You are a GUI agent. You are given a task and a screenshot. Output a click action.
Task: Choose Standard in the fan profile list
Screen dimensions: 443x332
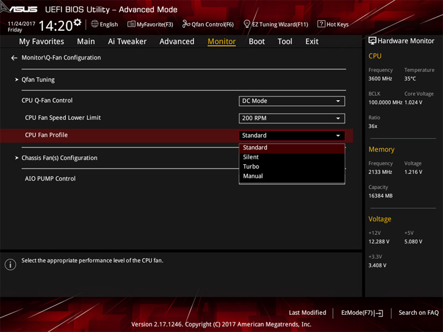click(292, 148)
